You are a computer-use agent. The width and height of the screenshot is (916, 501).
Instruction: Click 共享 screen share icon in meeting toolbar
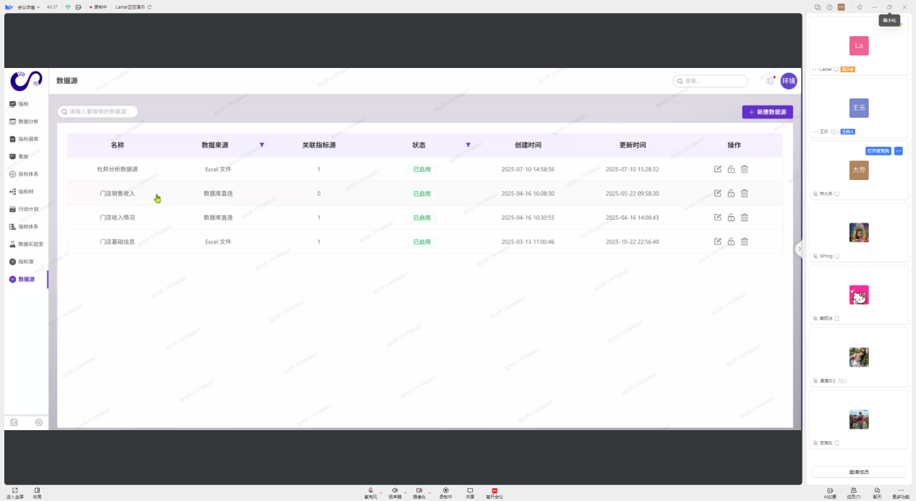[470, 490]
